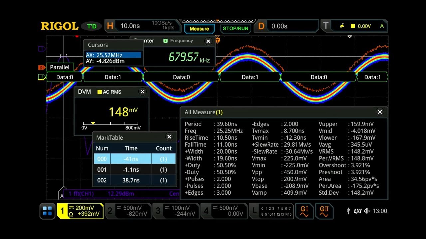
Task: Click counter Frequency source label
Action: (181, 41)
